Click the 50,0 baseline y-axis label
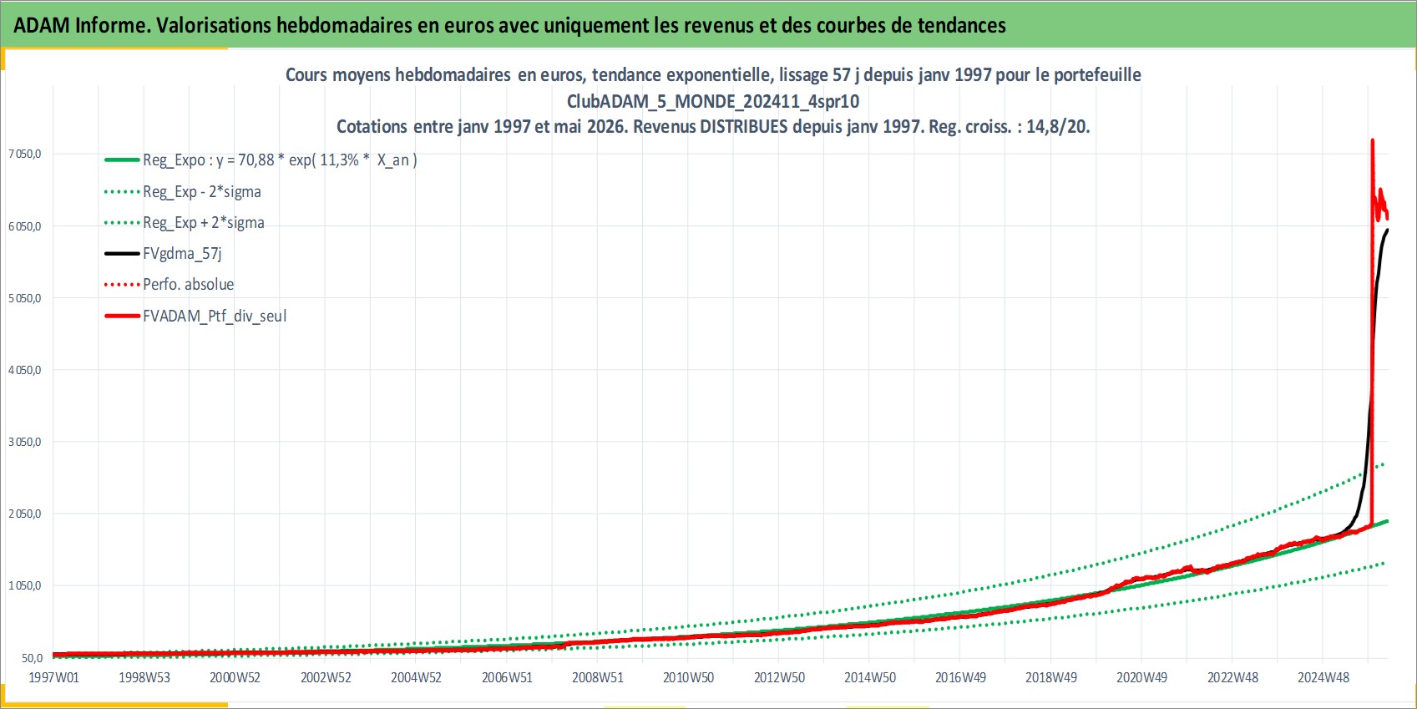Viewport: 1417px width, 709px height. (x=31, y=658)
